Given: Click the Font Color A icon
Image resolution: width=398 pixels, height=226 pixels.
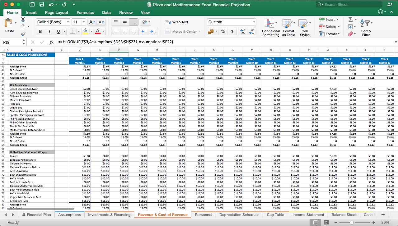Looking at the screenshot, I should [x=97, y=31].
